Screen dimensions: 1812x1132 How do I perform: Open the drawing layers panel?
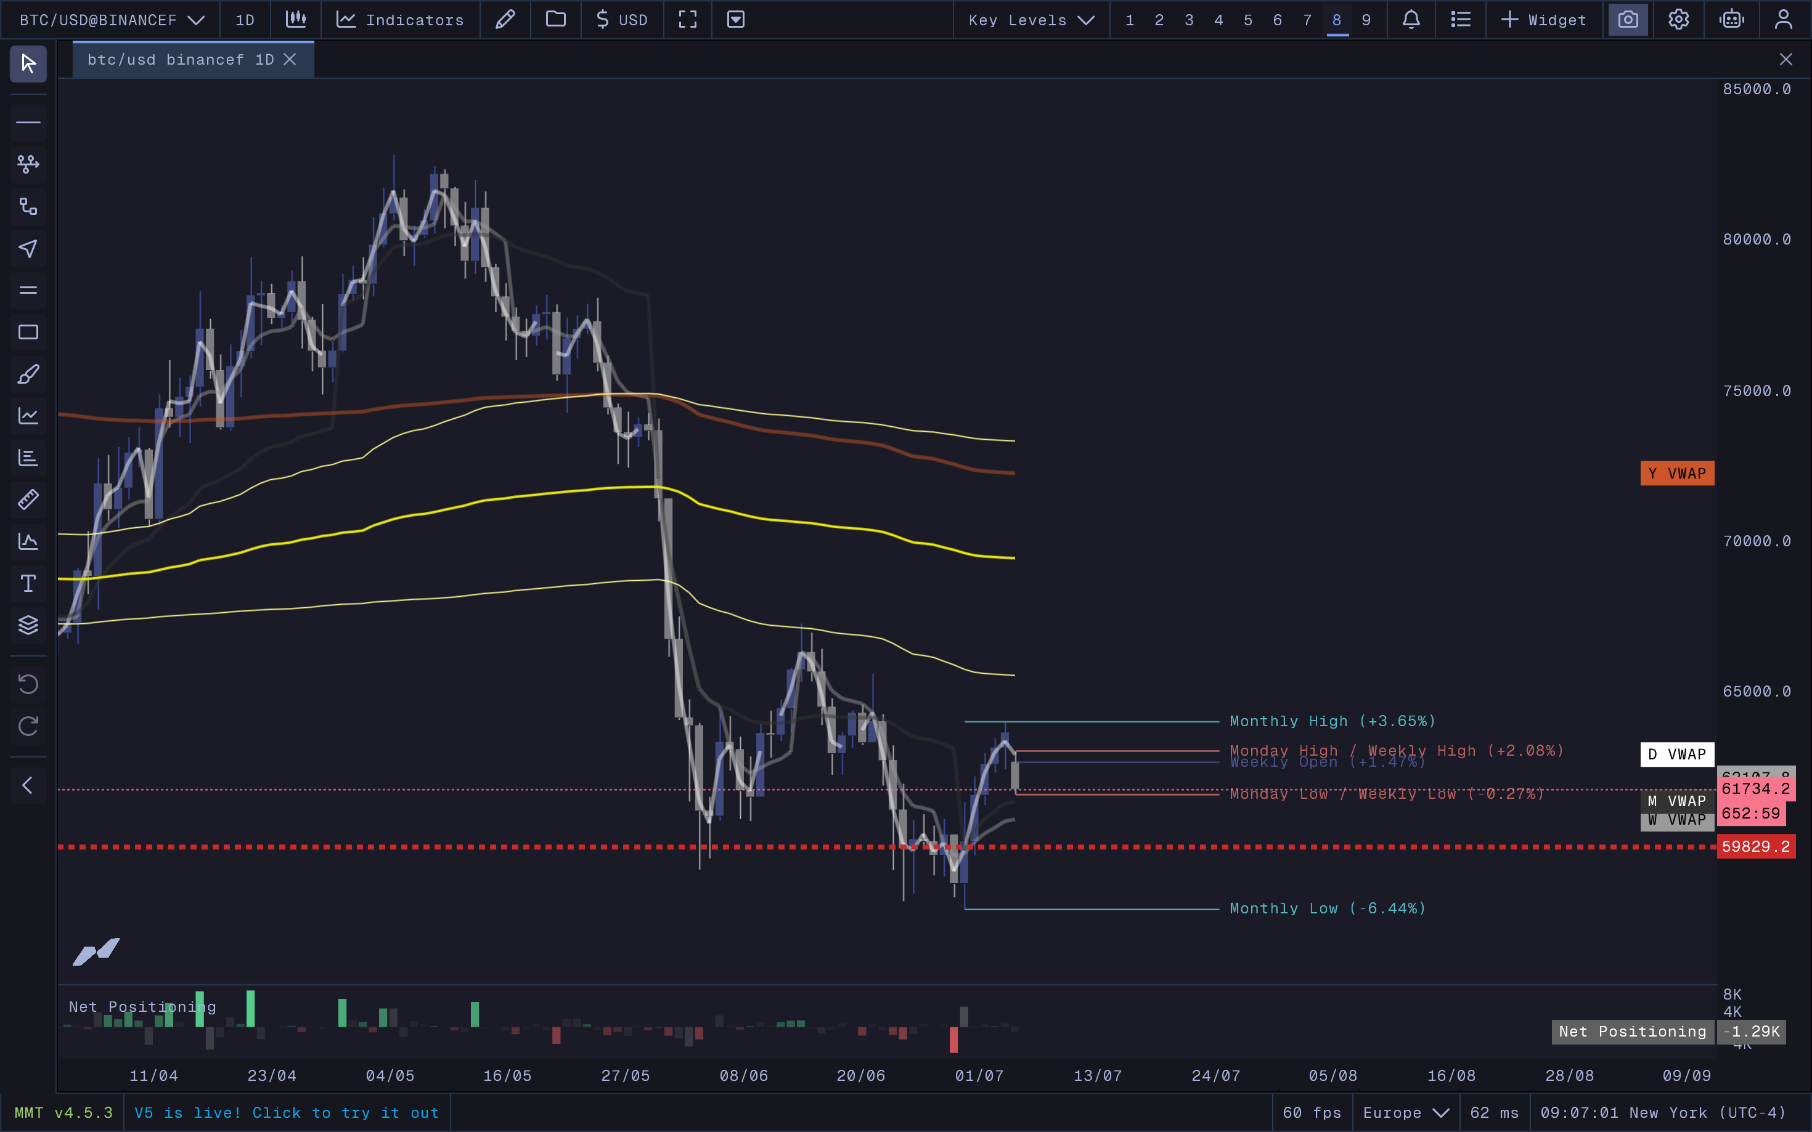click(28, 625)
